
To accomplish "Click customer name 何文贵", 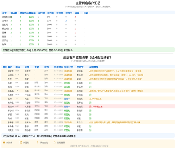I will (x=11, y=71).
